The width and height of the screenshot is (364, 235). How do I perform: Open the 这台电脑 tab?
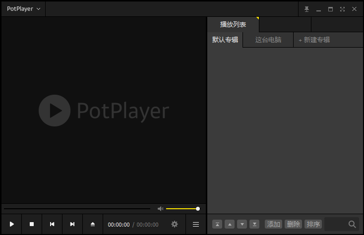pos(268,40)
